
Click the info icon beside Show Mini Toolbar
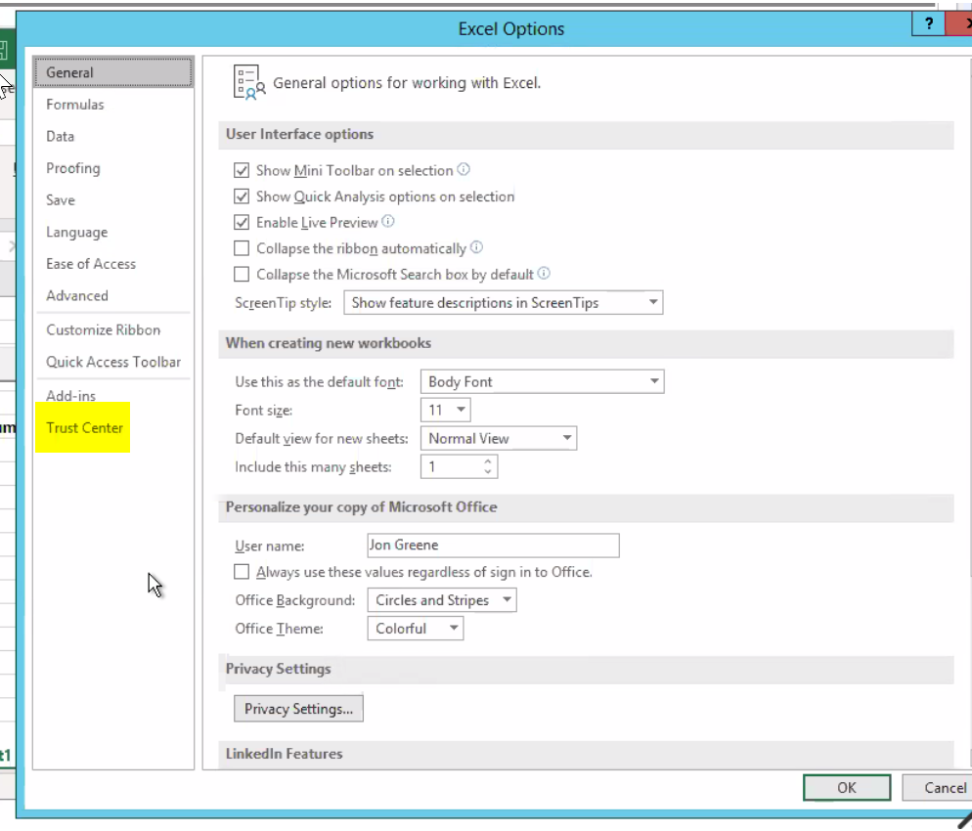464,169
